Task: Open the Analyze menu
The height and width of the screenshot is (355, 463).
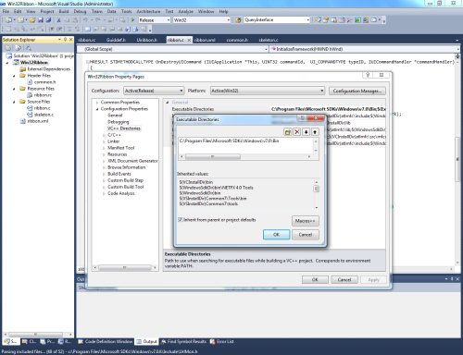Action: click(x=186, y=11)
